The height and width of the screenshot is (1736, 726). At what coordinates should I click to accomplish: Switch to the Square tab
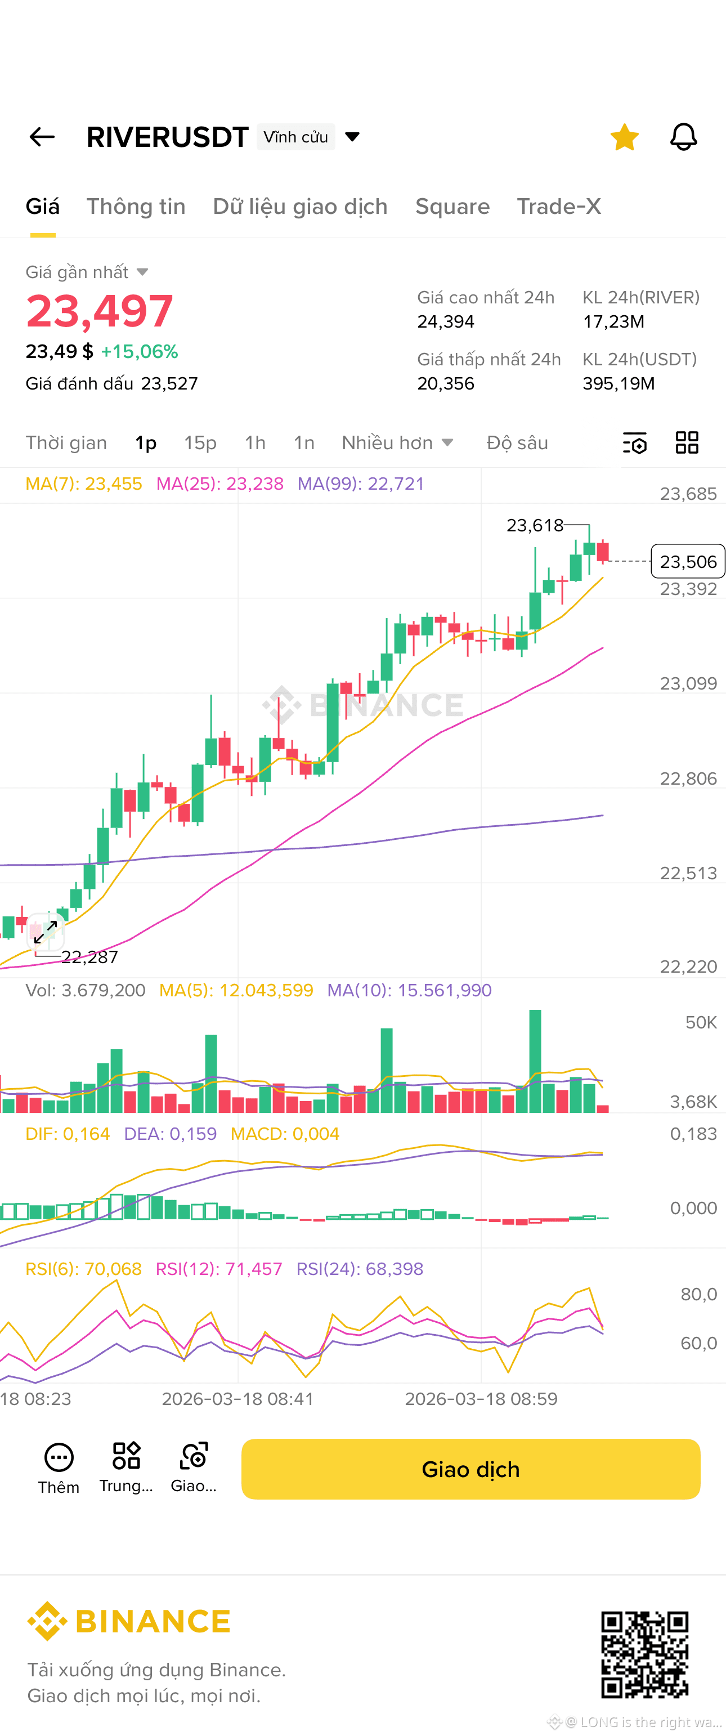pos(452,206)
